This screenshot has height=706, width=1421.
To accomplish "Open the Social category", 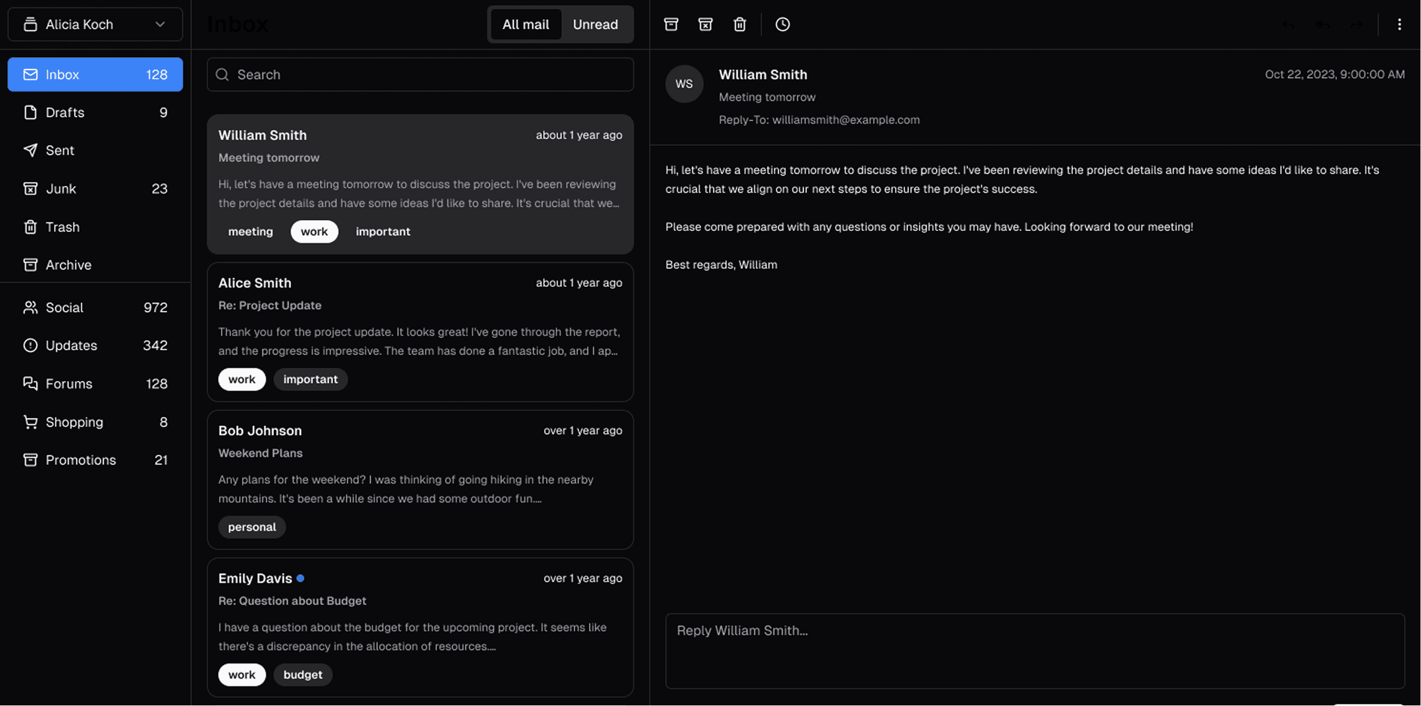I will [95, 307].
